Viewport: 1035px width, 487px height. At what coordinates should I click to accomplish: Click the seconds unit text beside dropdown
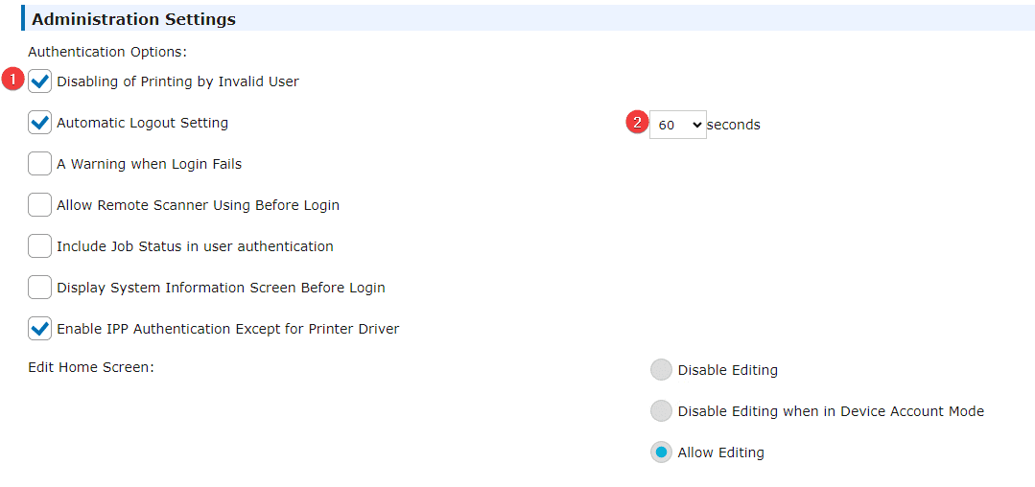click(x=734, y=125)
